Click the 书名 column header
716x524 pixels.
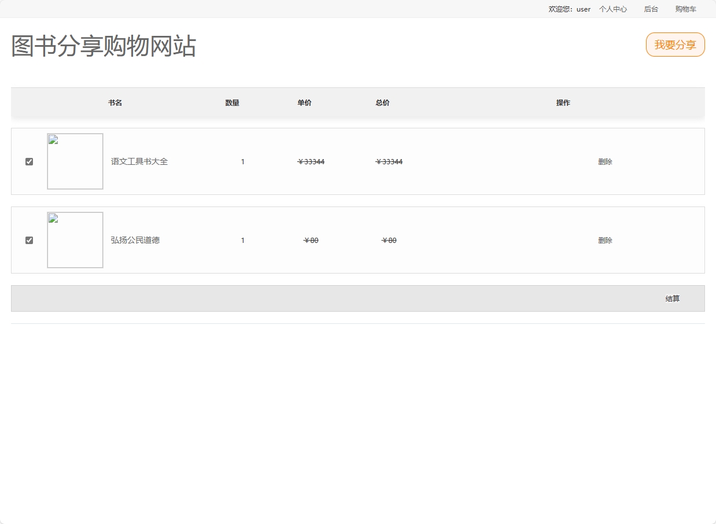pyautogui.click(x=115, y=102)
